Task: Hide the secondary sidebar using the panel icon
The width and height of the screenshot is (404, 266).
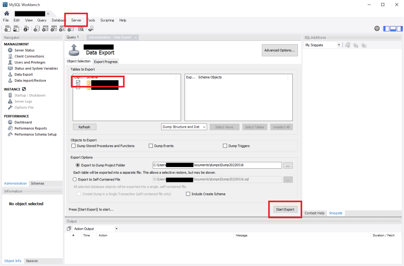Action: tap(399, 28)
